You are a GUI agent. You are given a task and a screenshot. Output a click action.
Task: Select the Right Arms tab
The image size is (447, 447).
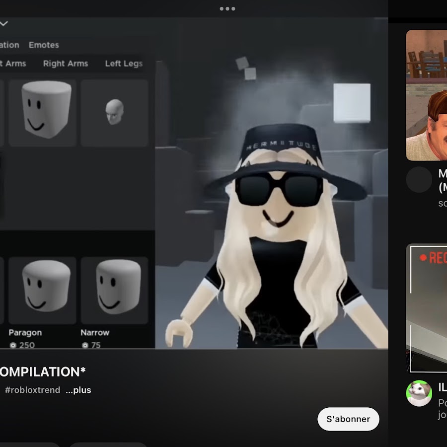(65, 63)
